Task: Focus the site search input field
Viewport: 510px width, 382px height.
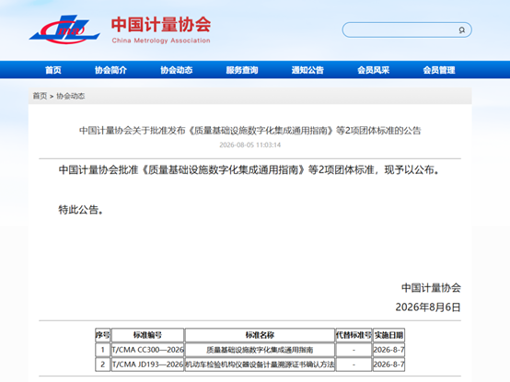Action: (x=400, y=29)
